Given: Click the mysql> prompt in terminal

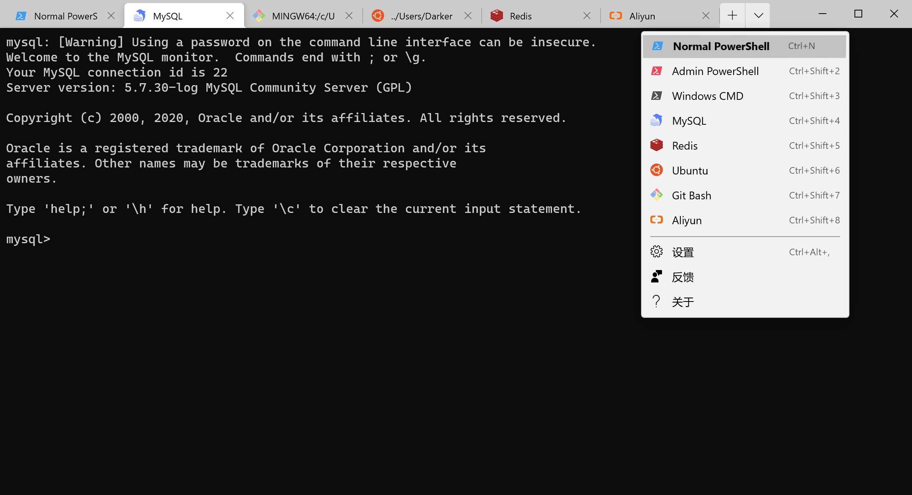Looking at the screenshot, I should click(28, 239).
